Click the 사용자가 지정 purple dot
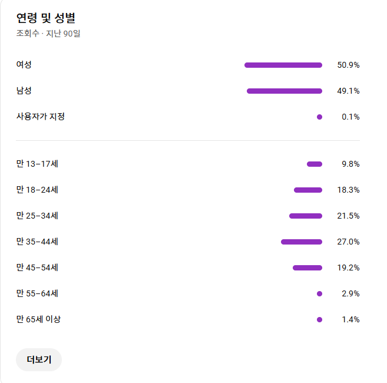The image size is (387, 383). 319,117
